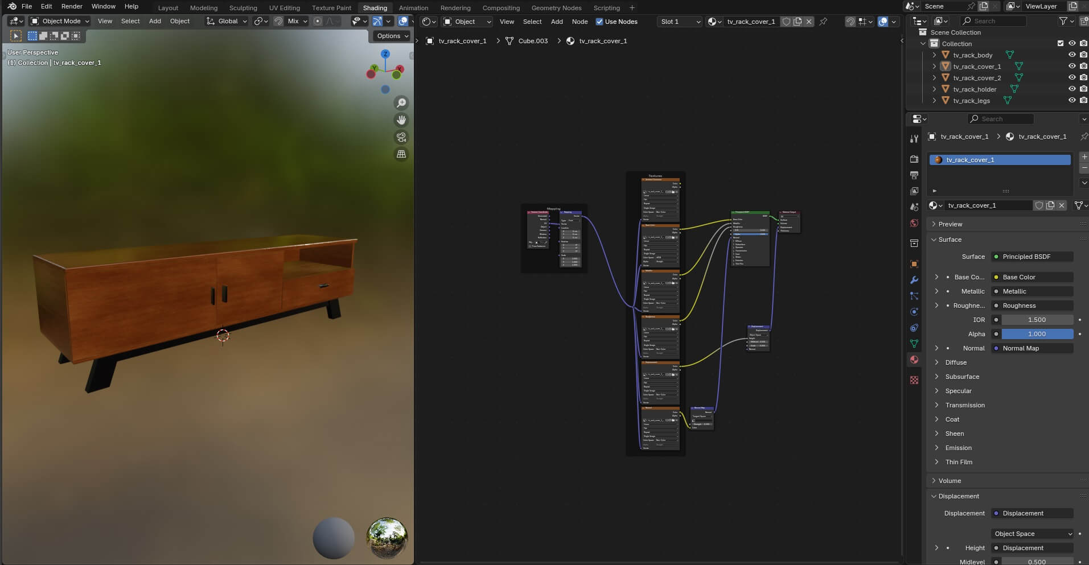Image resolution: width=1089 pixels, height=565 pixels.
Task: Open the Slot 1 dropdown
Action: click(680, 22)
